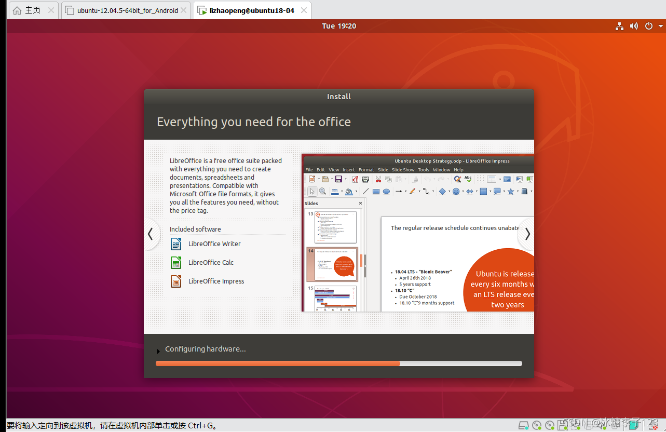The image size is (666, 432).
Task: Click the LibreOffice Calc spreadsheet icon
Action: [176, 263]
